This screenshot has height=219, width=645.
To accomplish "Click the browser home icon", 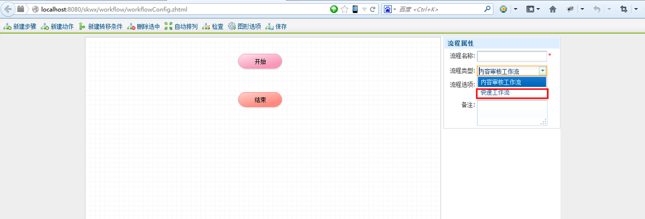I will (x=553, y=9).
